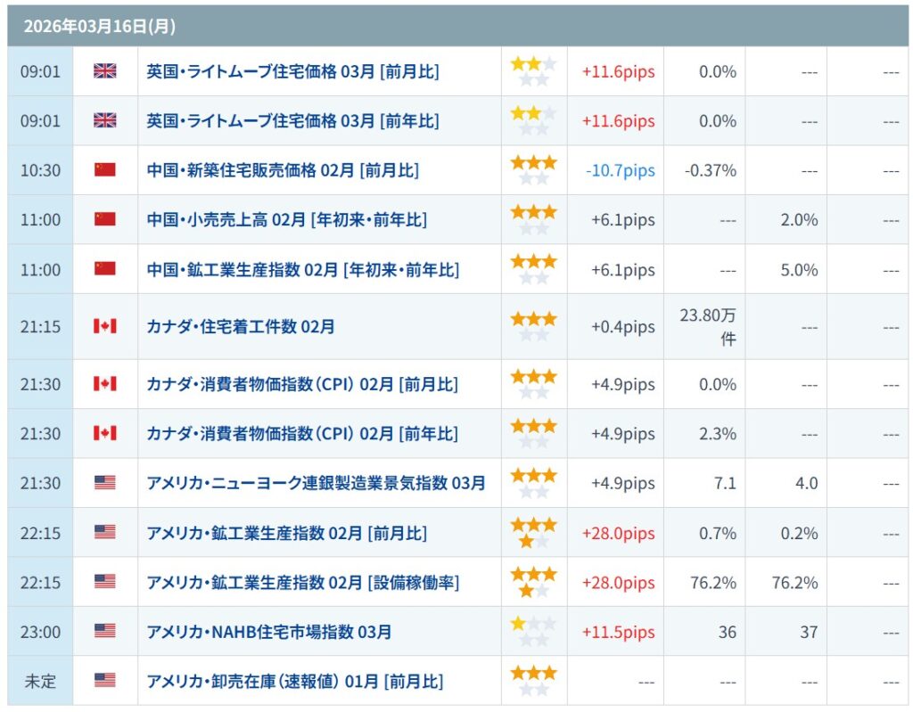Click Canada flag in 住宅着工件数 row
Image resolution: width=913 pixels, height=712 pixels.
[104, 327]
